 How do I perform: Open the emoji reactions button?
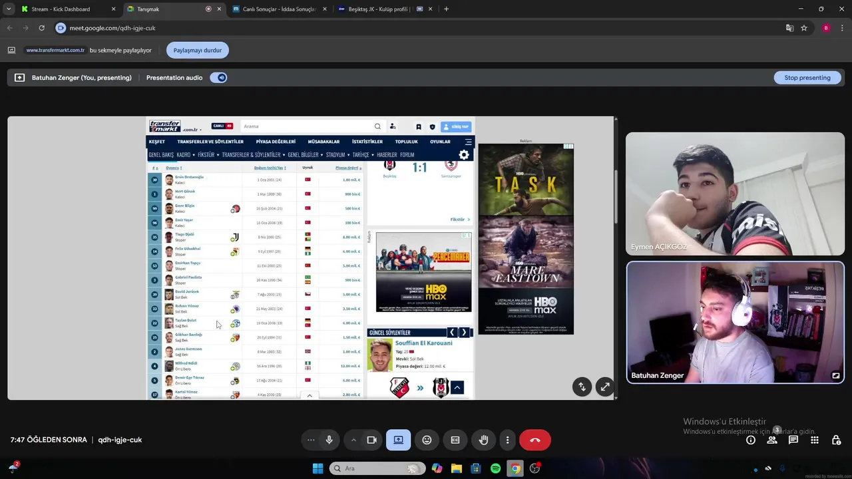tap(427, 440)
